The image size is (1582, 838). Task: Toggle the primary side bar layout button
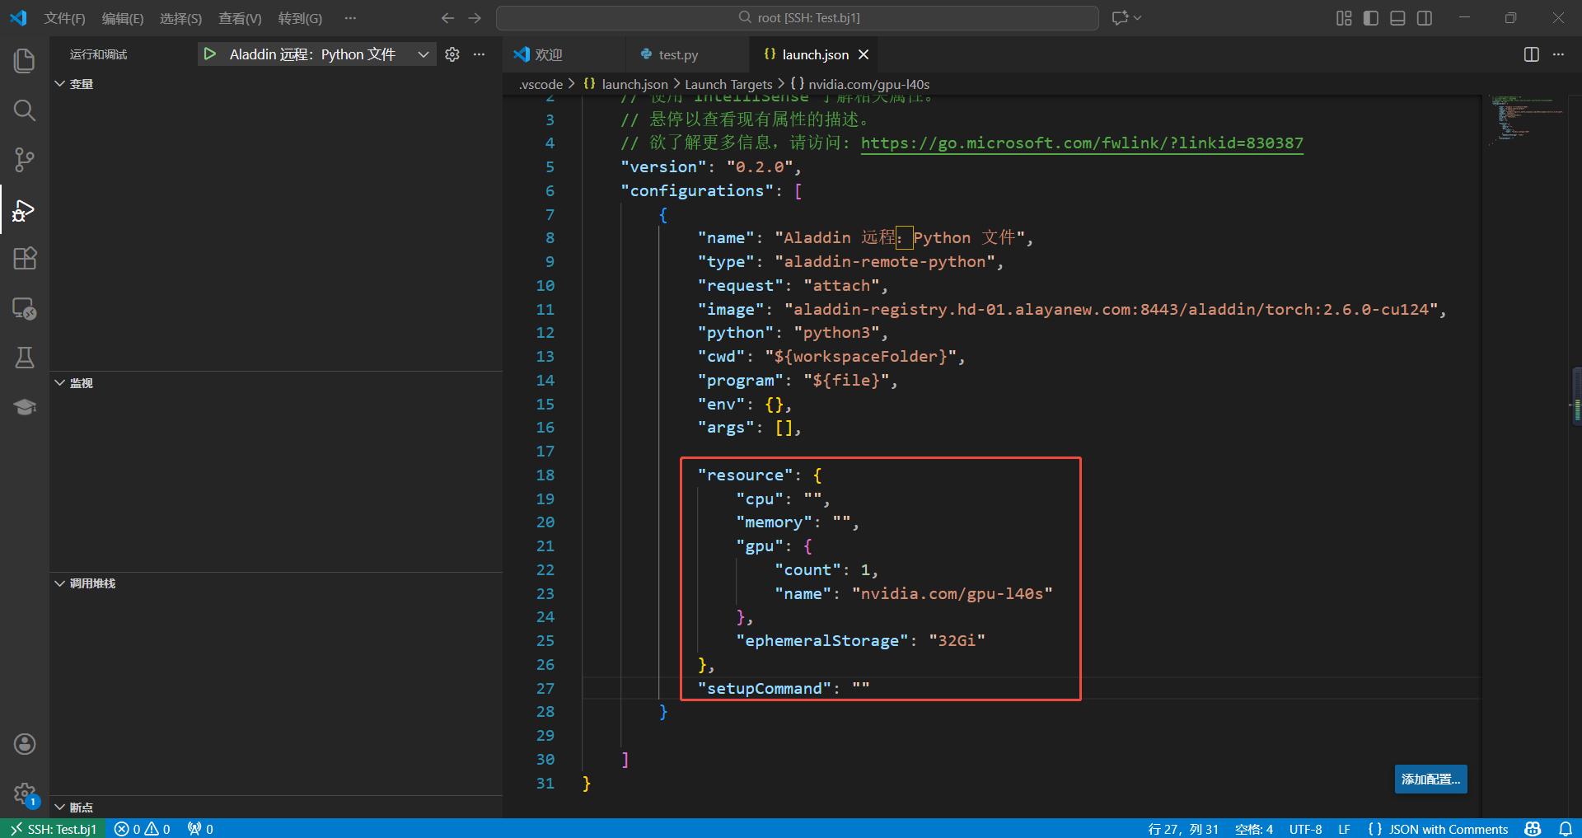(1371, 18)
